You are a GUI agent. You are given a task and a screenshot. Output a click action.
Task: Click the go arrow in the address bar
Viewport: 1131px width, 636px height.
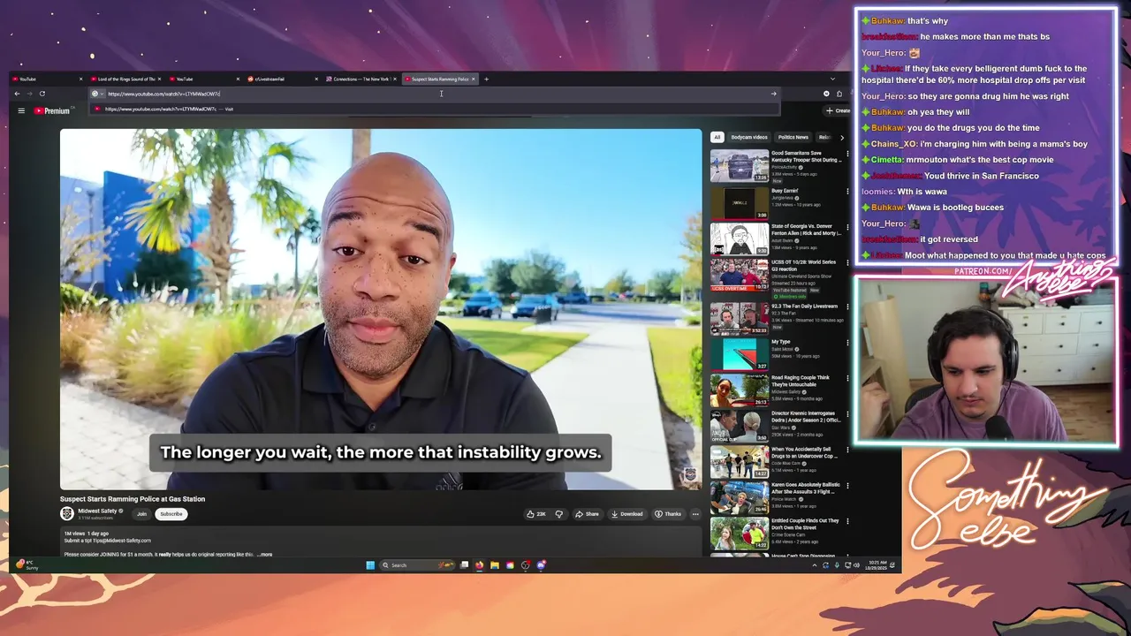click(773, 94)
